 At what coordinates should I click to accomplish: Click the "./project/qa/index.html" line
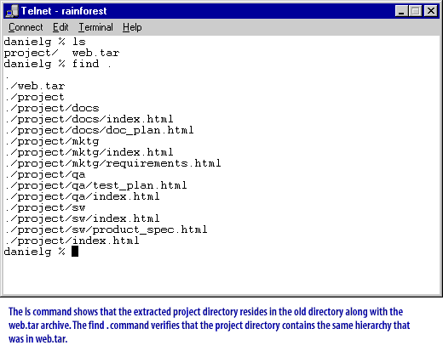(x=83, y=196)
